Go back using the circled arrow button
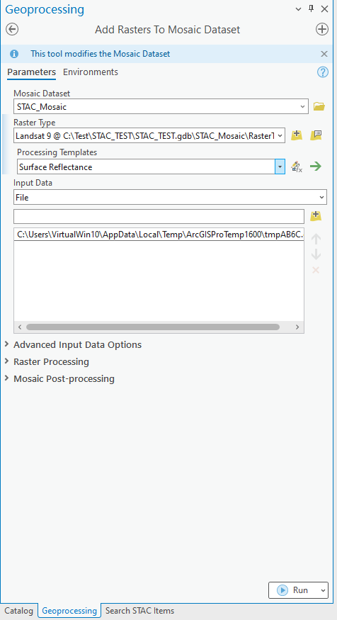Viewport: 337px width, 620px height. pyautogui.click(x=12, y=29)
